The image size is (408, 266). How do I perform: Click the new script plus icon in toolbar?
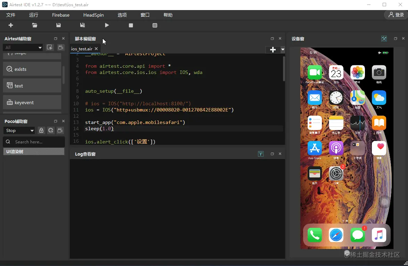(11, 25)
